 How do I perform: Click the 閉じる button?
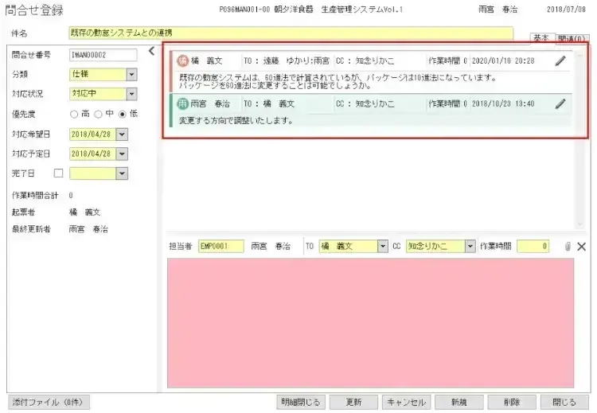(x=564, y=402)
